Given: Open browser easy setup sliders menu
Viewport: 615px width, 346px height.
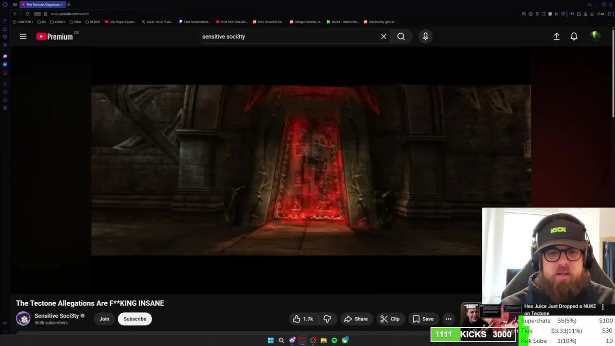Looking at the screenshot, I should [609, 14].
